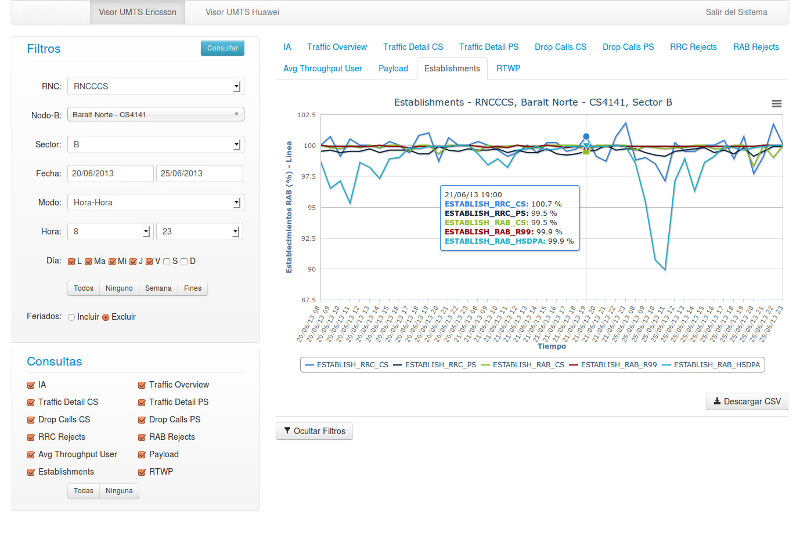Click the Todas queries button
This screenshot has width=800, height=557.
[x=84, y=491]
